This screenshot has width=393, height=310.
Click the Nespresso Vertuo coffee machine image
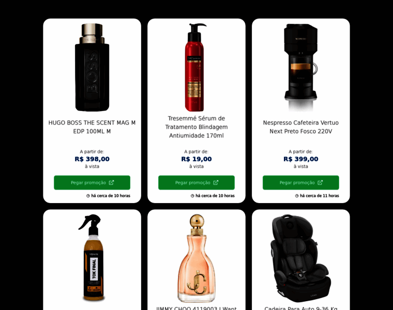click(301, 67)
